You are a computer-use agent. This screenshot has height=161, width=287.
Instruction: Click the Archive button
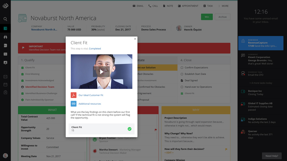[222, 17]
